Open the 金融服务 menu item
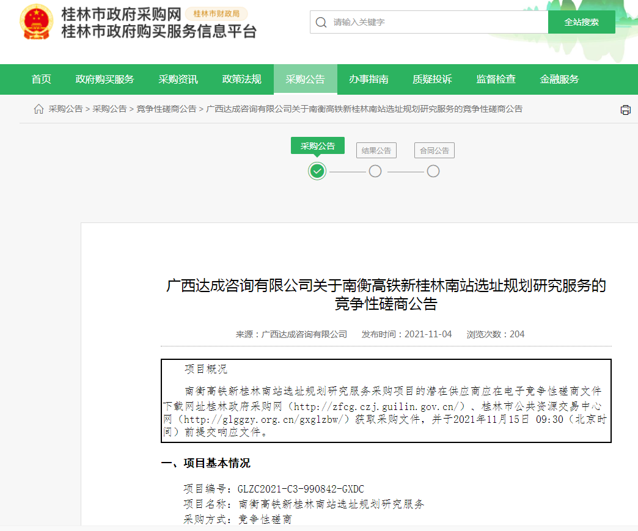 [559, 79]
